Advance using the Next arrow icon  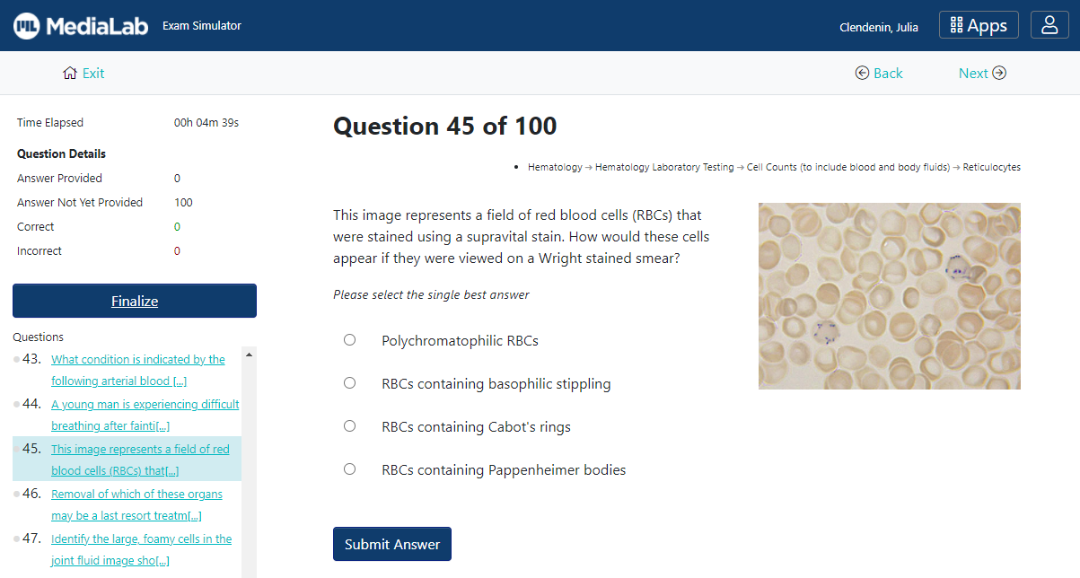999,74
